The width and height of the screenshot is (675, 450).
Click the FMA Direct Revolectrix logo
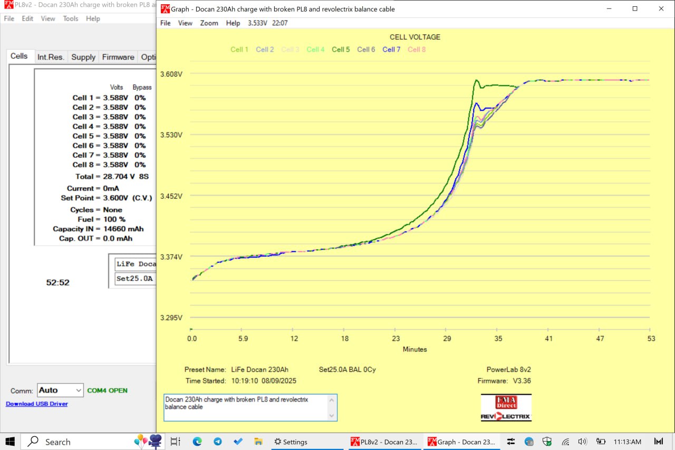[506, 408]
